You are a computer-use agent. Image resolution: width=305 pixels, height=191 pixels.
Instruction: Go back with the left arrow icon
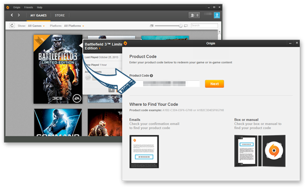(12, 15)
